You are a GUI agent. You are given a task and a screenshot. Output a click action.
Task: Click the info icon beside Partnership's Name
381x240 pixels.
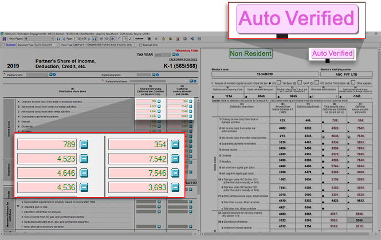[x=195, y=81]
